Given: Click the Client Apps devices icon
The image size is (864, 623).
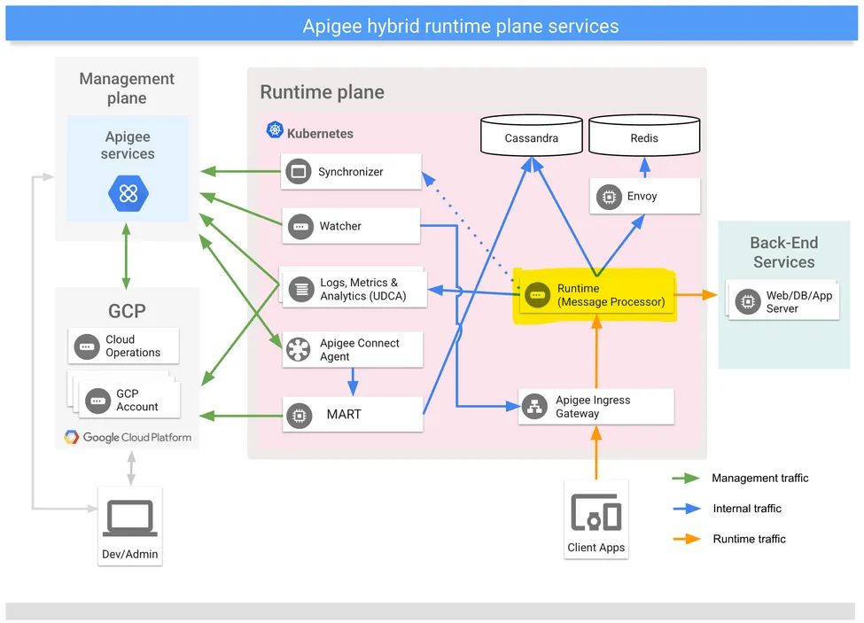Looking at the screenshot, I should [x=595, y=513].
